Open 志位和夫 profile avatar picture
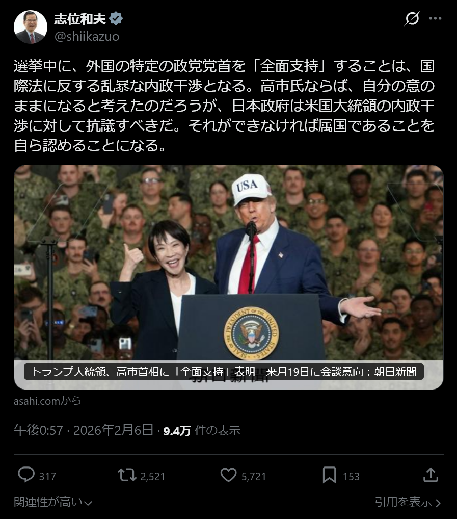 31,27
